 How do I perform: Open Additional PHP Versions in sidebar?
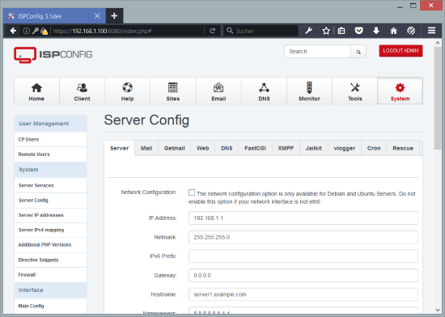(x=50, y=245)
